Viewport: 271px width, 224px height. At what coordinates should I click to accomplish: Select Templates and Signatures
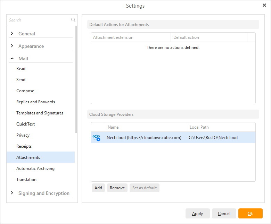pyautogui.click(x=40, y=113)
